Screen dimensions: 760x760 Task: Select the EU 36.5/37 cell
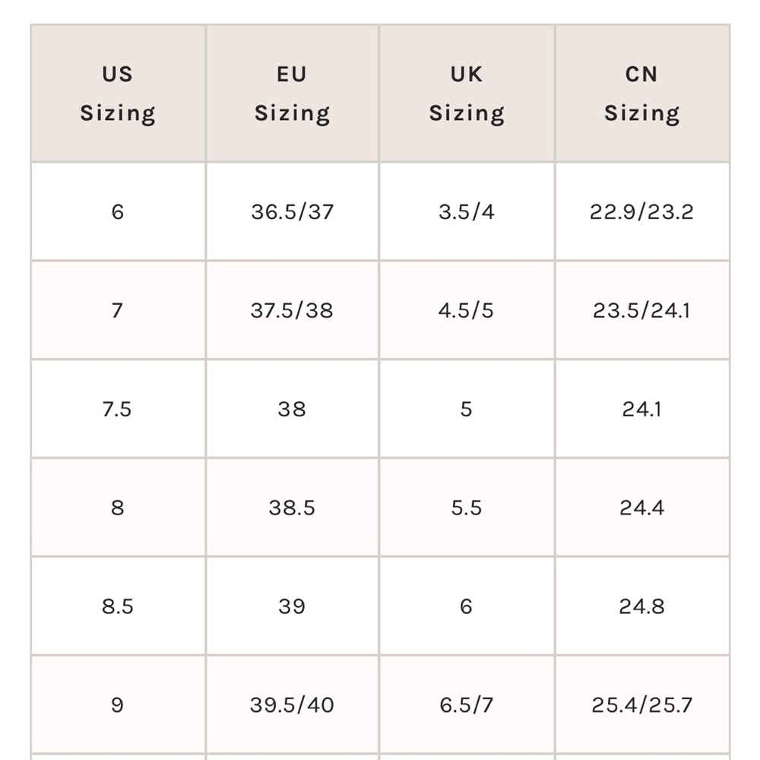pos(293,212)
